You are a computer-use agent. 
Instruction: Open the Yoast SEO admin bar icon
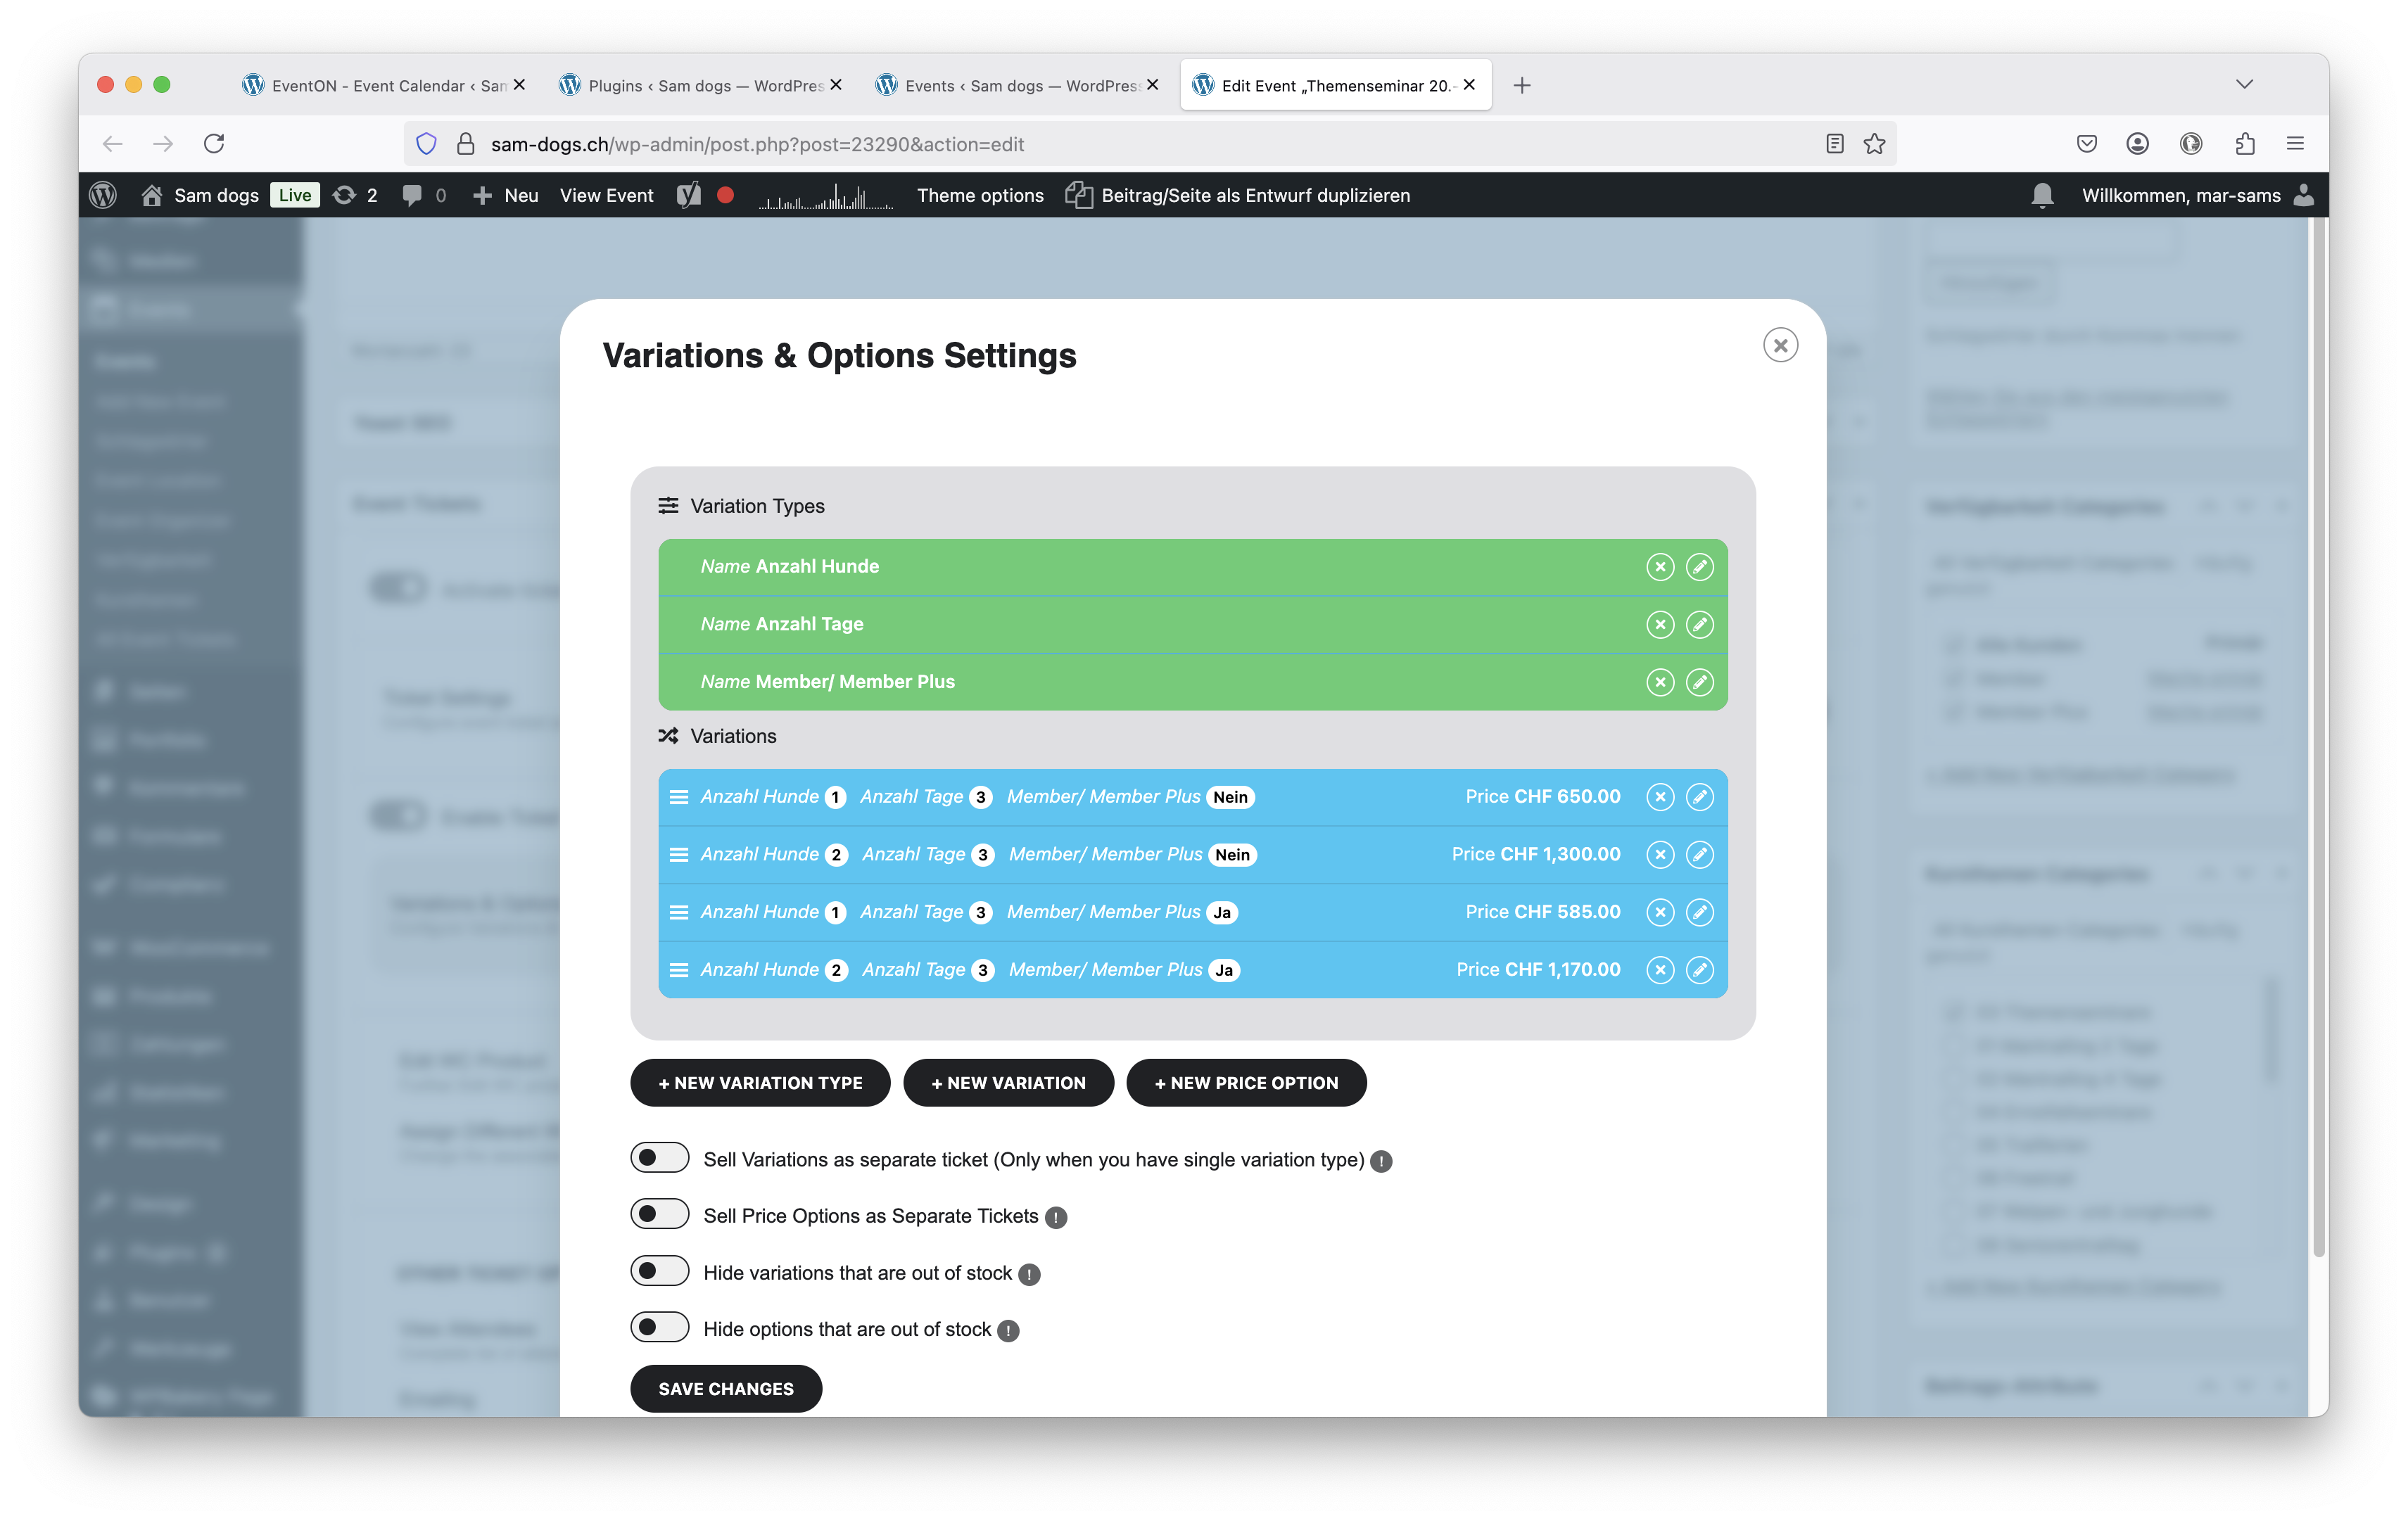click(x=688, y=195)
